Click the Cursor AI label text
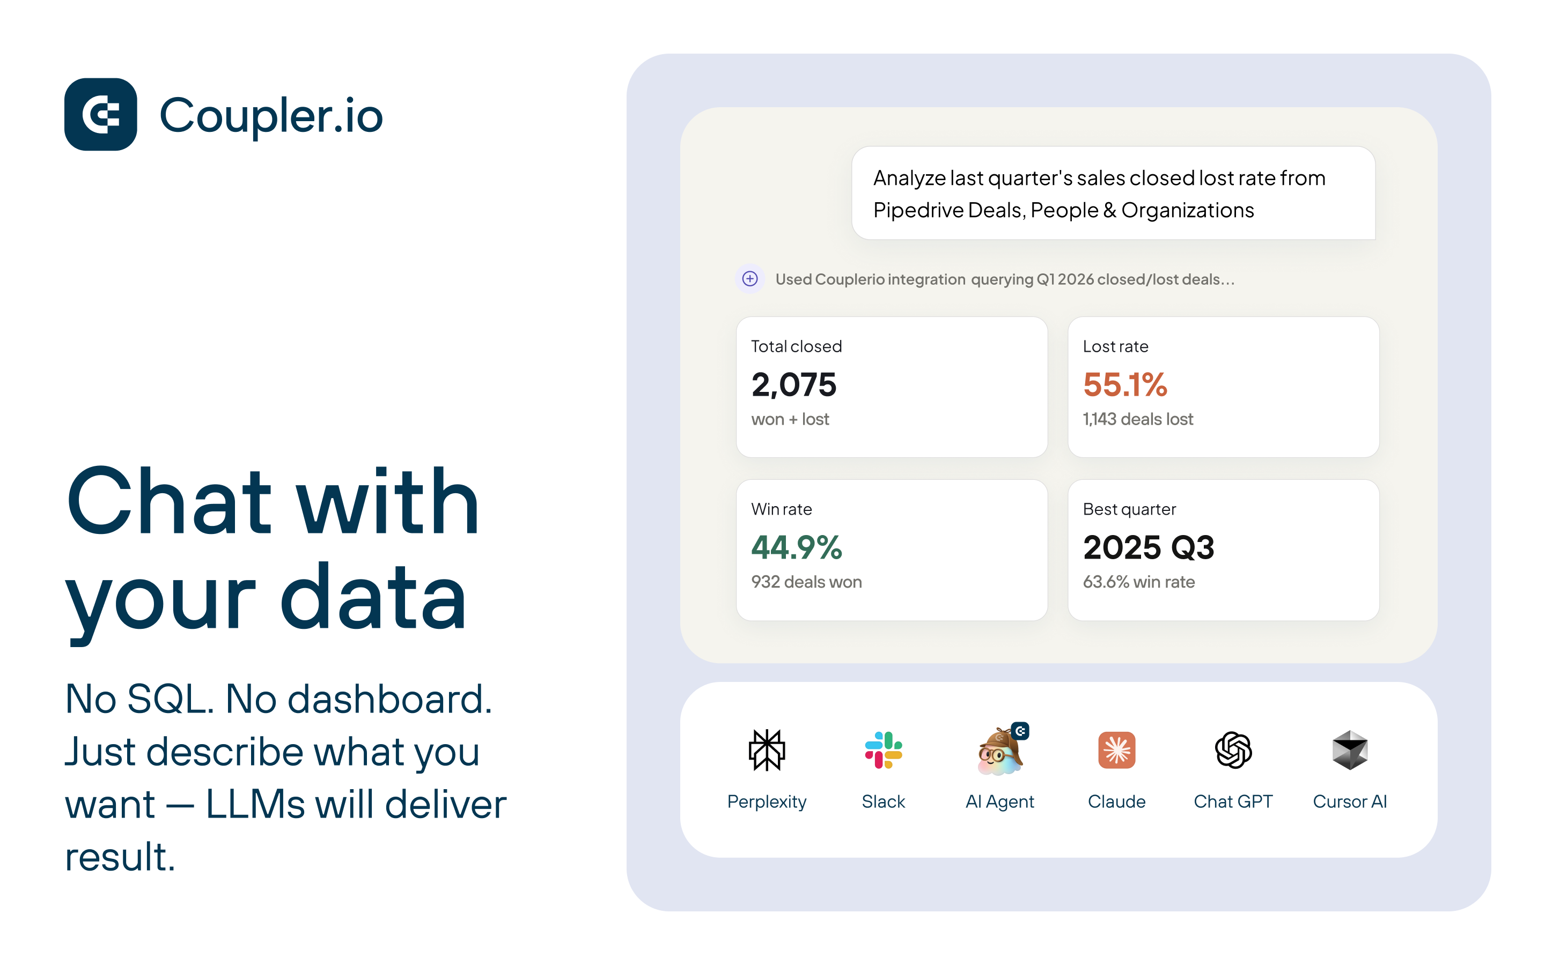The image size is (1545, 965). pyautogui.click(x=1350, y=801)
